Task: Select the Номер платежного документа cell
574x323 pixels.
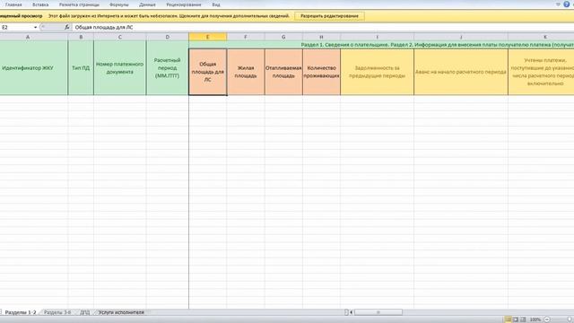Action: (x=120, y=68)
